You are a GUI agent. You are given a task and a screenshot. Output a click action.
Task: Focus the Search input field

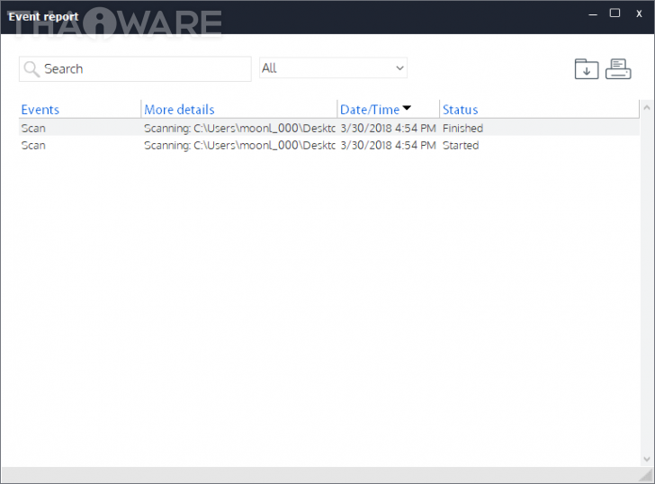135,69
